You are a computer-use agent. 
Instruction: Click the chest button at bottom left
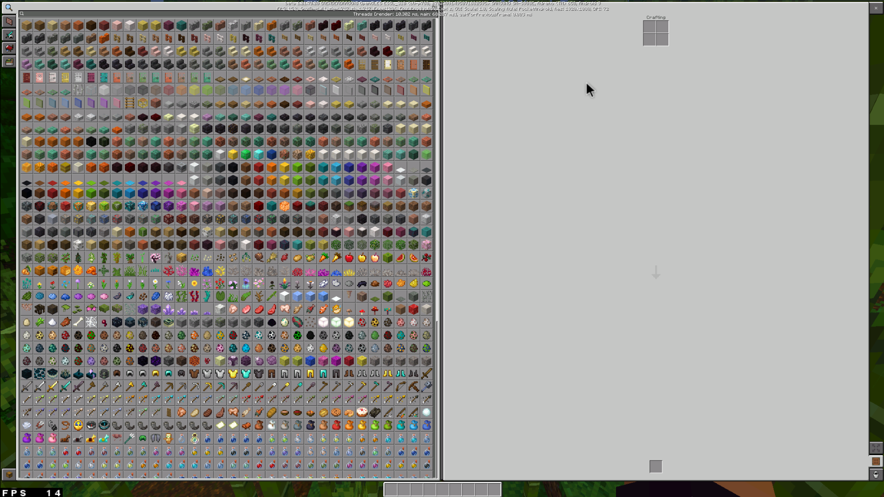point(9,475)
